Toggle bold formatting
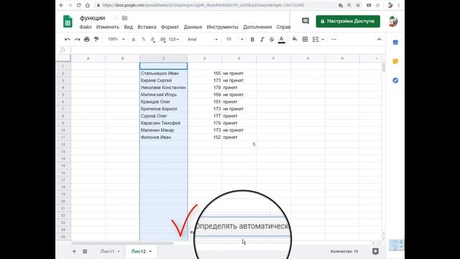 tap(252, 40)
